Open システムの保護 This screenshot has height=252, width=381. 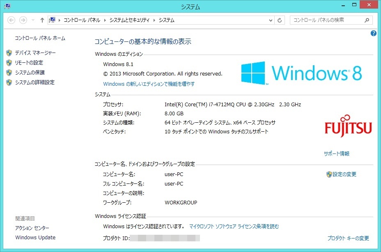pos(30,72)
